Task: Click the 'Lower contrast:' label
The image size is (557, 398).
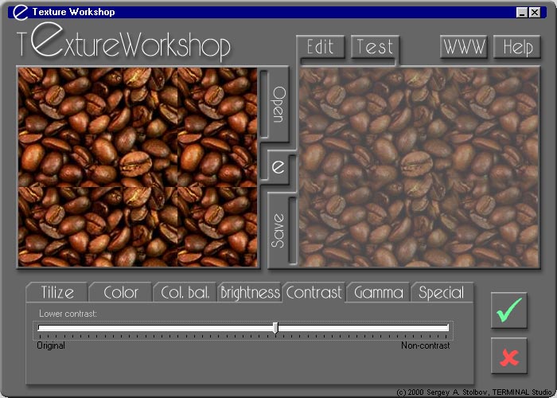Action: pos(68,314)
